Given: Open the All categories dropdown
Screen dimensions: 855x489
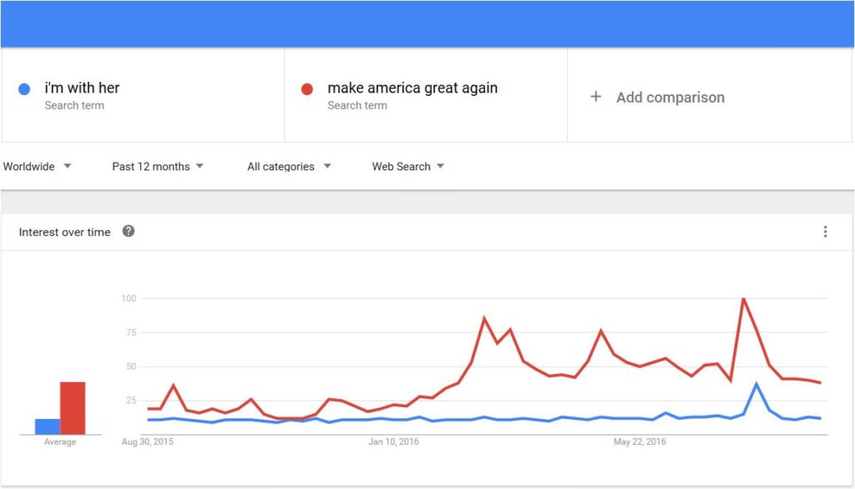Looking at the screenshot, I should [289, 166].
